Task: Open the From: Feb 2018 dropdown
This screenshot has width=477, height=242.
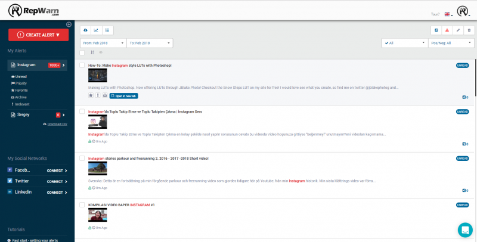Action: pyautogui.click(x=103, y=43)
